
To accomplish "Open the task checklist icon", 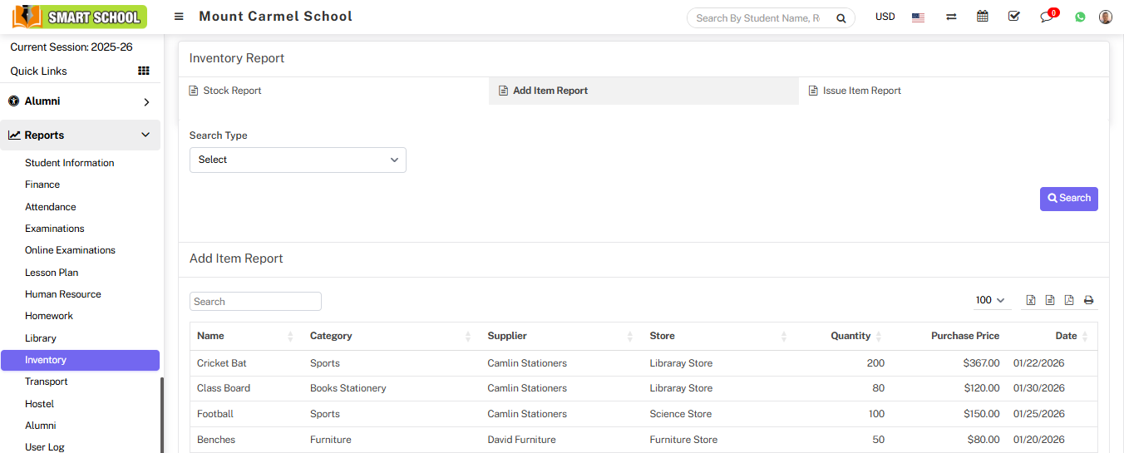I will click(x=1013, y=17).
